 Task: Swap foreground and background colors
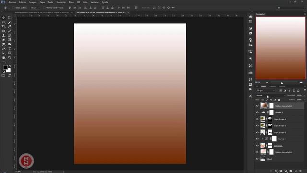(10, 66)
